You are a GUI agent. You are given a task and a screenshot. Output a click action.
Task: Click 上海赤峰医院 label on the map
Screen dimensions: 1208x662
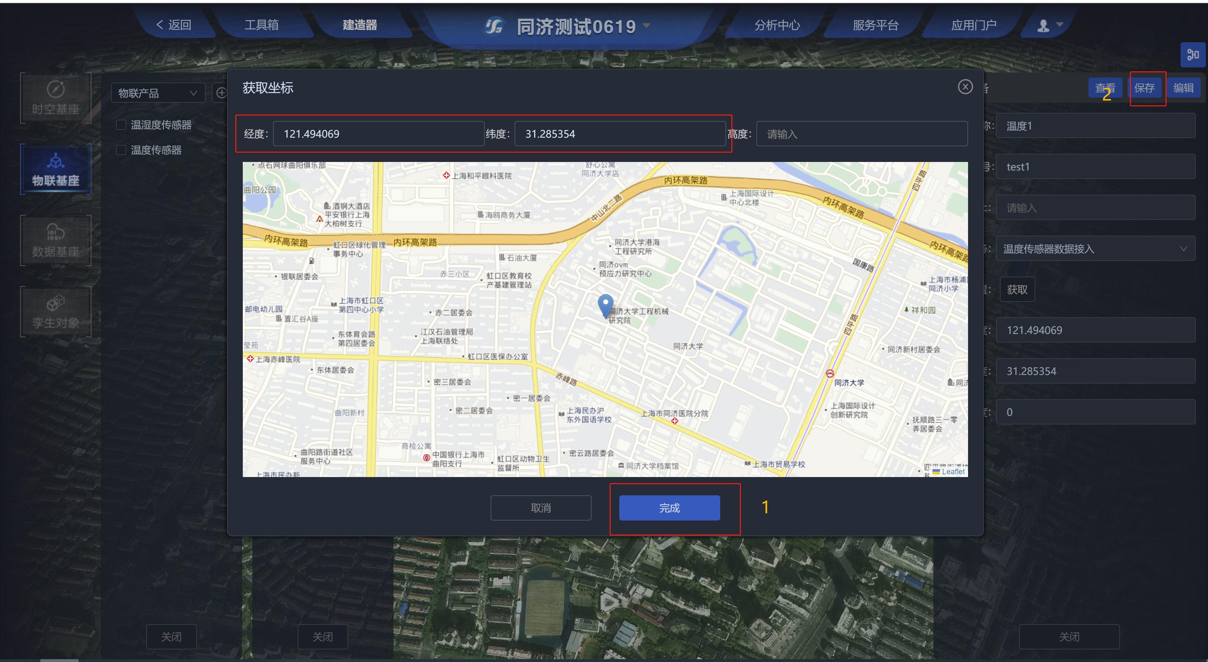(277, 359)
